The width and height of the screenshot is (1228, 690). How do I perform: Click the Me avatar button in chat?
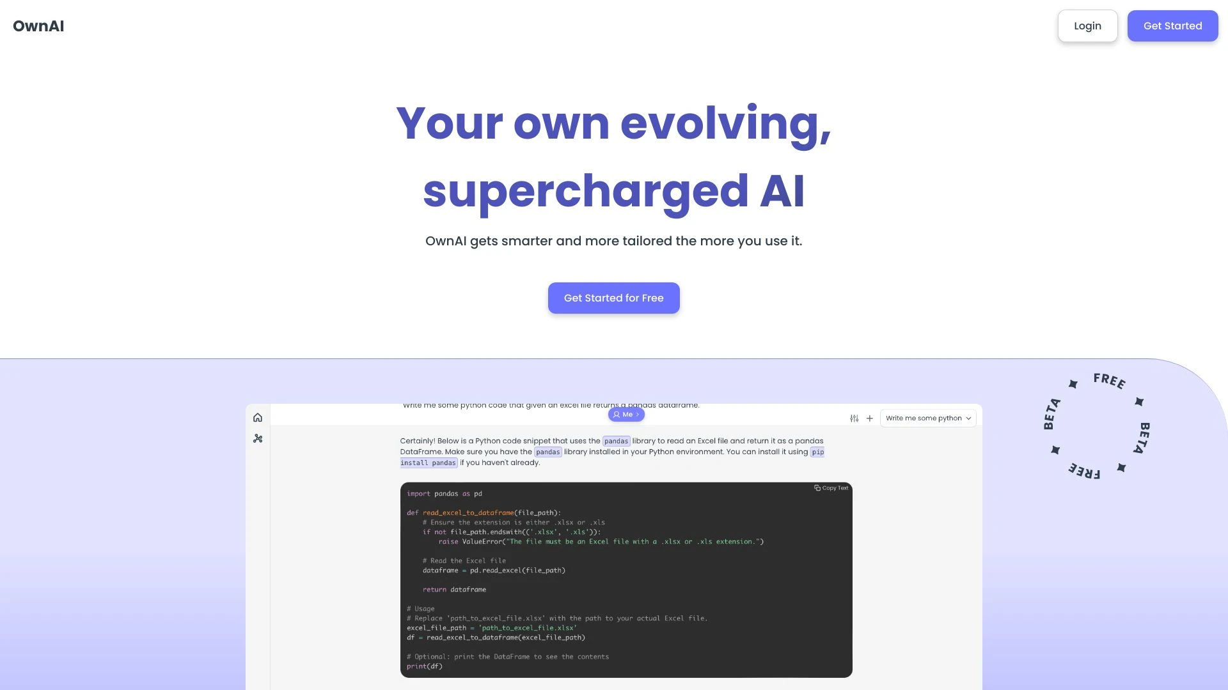(x=626, y=413)
